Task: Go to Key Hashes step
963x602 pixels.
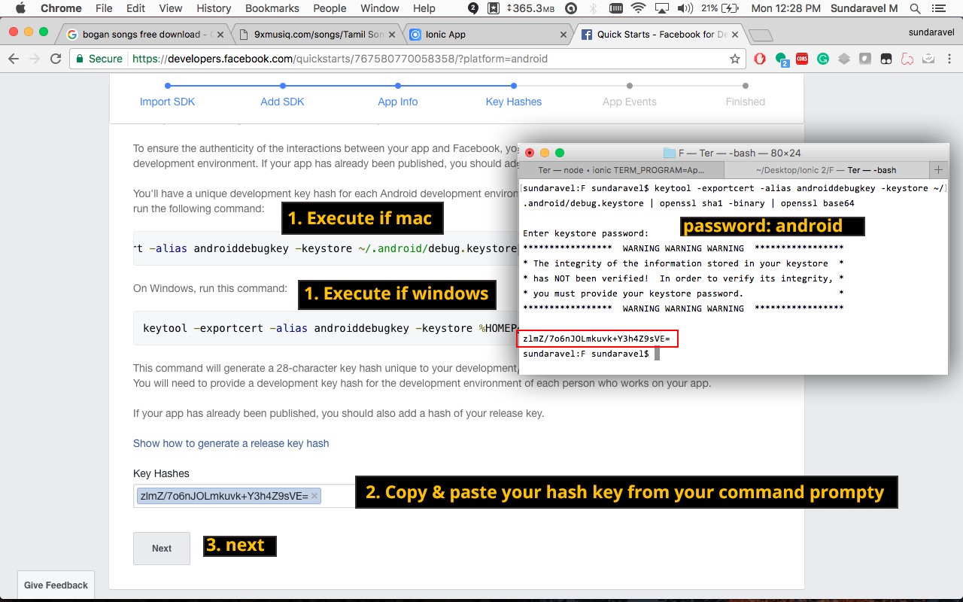Action: click(x=514, y=102)
